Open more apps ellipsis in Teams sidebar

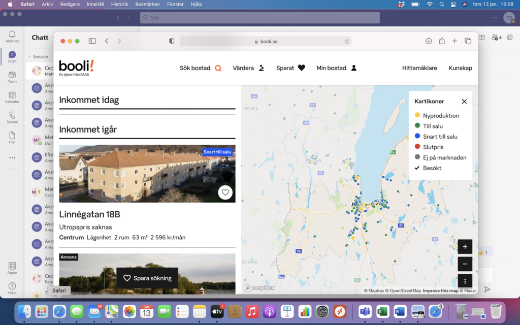12,158
